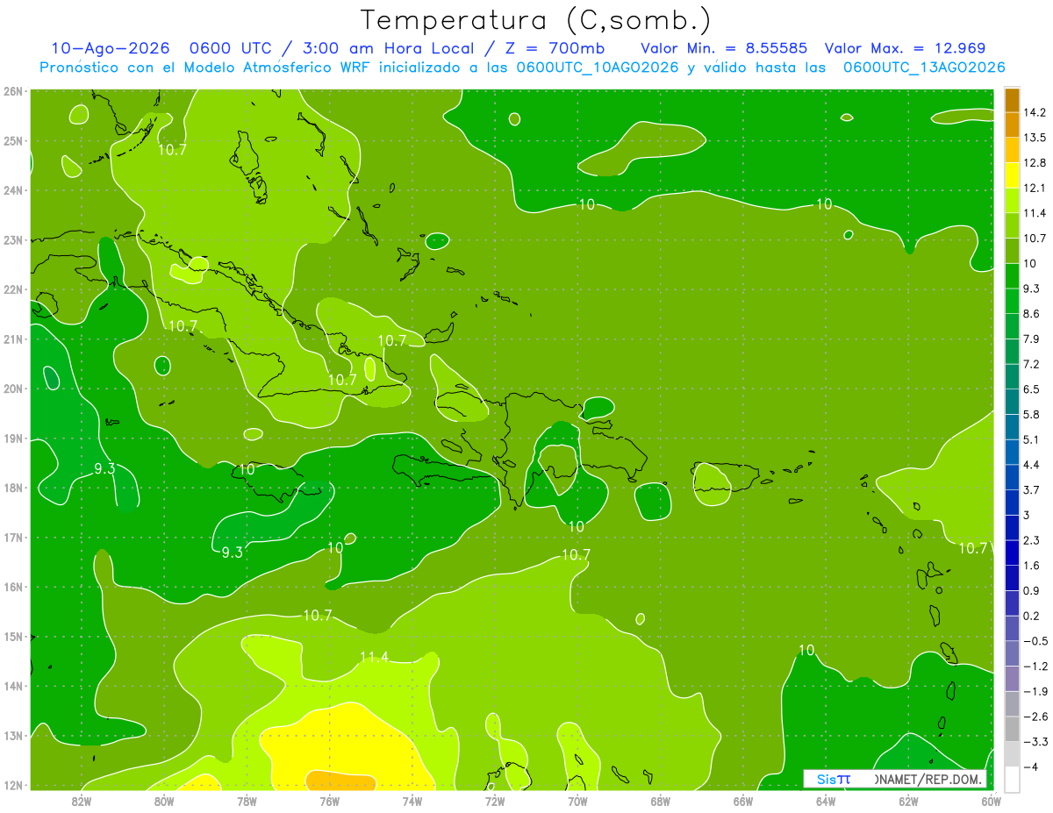Image resolution: width=1053 pixels, height=813 pixels.
Task: Pick the orange legend swatch between 13.5 and 14.2
Action: click(x=1012, y=125)
